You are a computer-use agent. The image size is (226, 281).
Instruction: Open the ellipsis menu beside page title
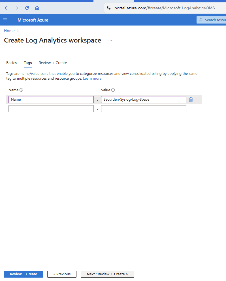pos(110,40)
